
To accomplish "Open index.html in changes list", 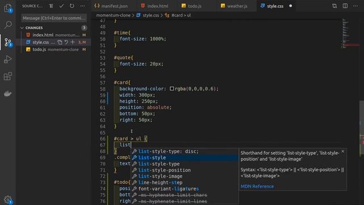I will tap(54, 35).
